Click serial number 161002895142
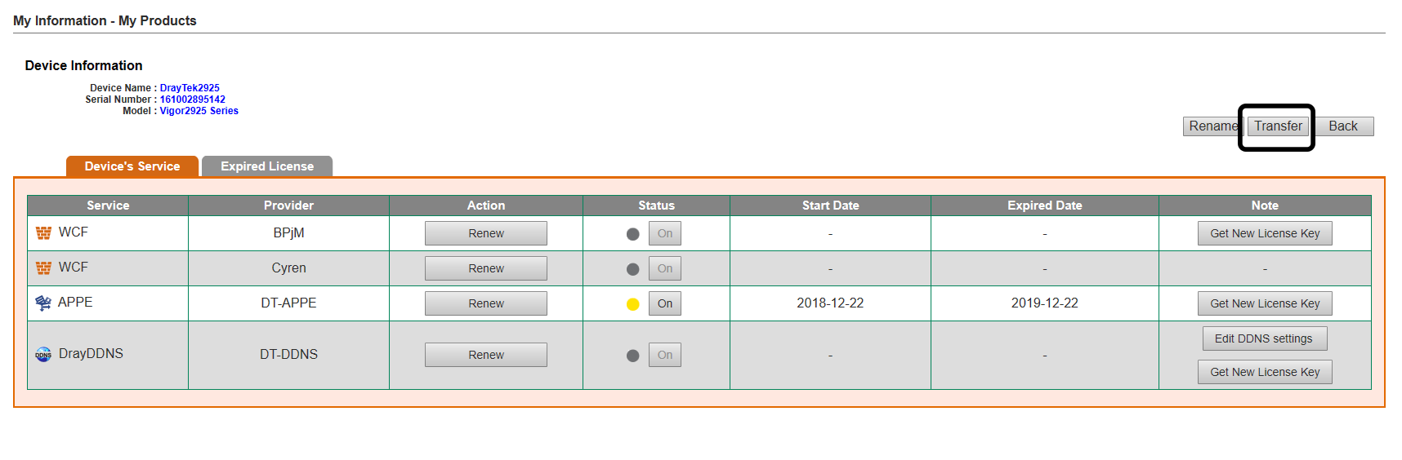This screenshot has height=460, width=1402. pos(193,100)
